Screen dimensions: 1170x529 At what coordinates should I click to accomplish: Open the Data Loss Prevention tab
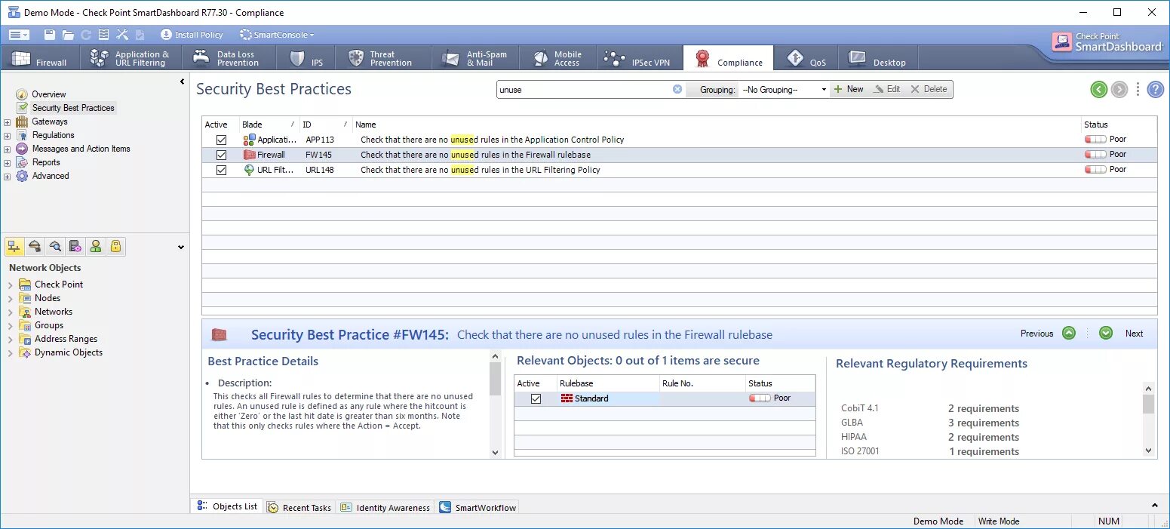229,58
